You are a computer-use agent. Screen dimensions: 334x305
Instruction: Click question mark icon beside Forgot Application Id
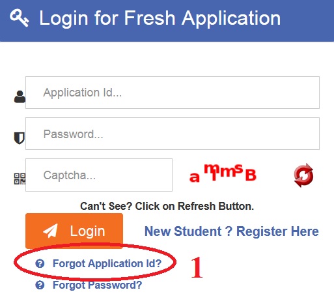40,263
